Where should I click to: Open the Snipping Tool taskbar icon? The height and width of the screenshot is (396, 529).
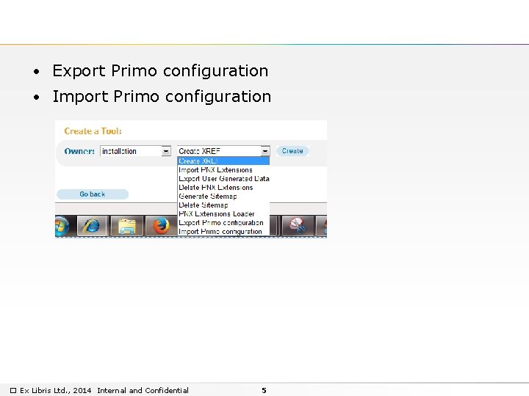pyautogui.click(x=298, y=226)
